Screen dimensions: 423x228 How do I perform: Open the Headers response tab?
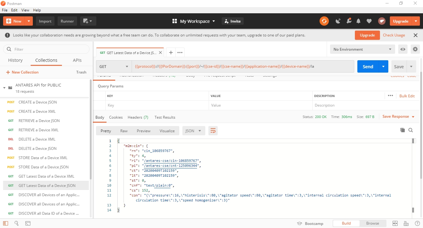tap(138, 117)
